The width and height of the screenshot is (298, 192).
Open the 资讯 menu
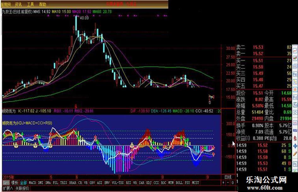pos(18,4)
